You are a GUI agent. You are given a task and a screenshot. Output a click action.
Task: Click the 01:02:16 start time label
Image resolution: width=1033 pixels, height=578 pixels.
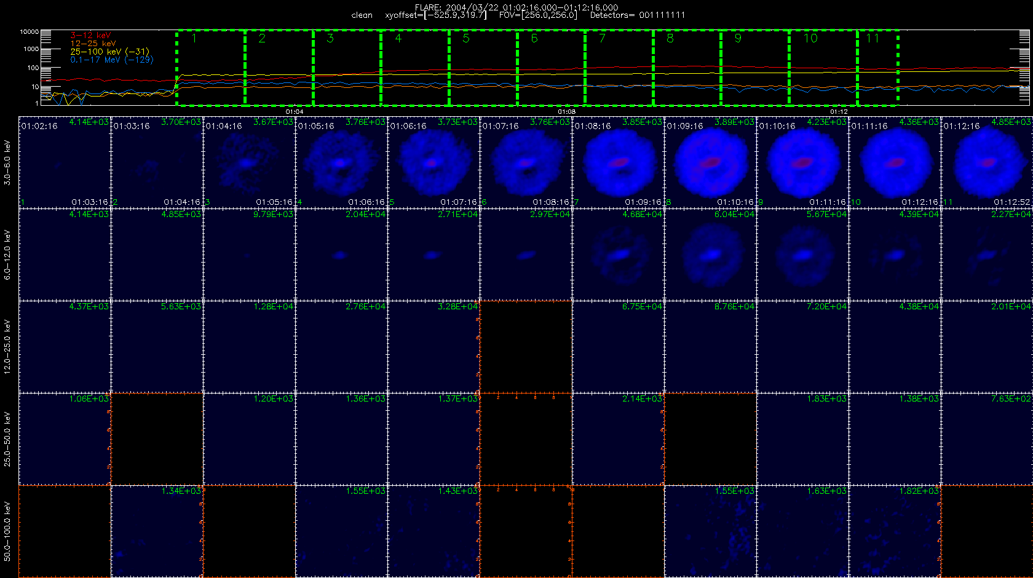point(39,126)
